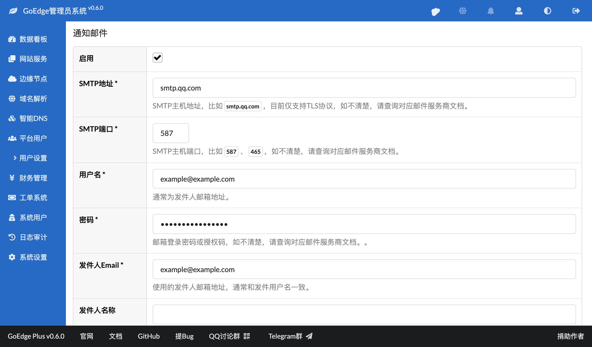The image size is (592, 347).
Task: Select 域名解析 in sidebar
Action: coord(33,99)
